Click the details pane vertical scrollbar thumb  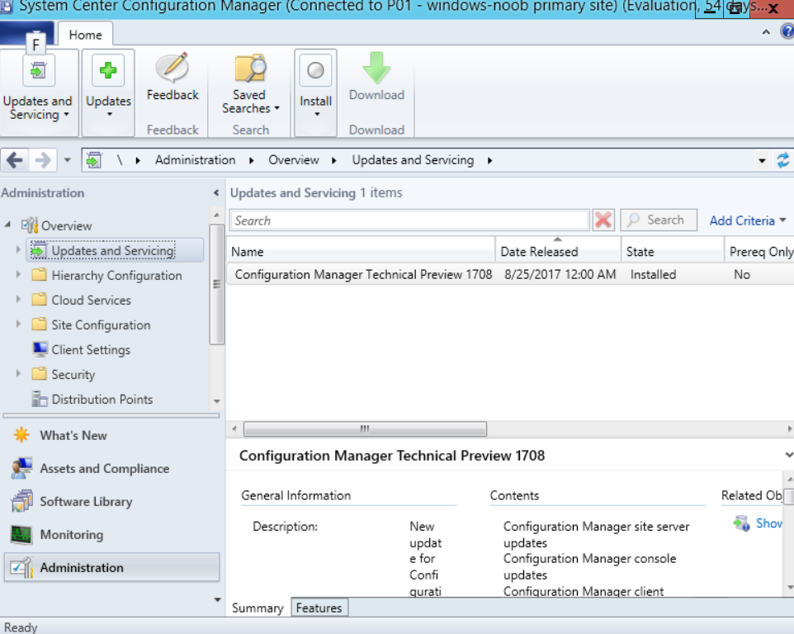click(x=789, y=496)
